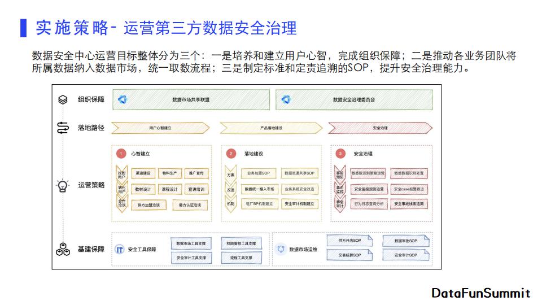
Task: Click the 供方加盟洽谈 box
Action: click(149, 204)
